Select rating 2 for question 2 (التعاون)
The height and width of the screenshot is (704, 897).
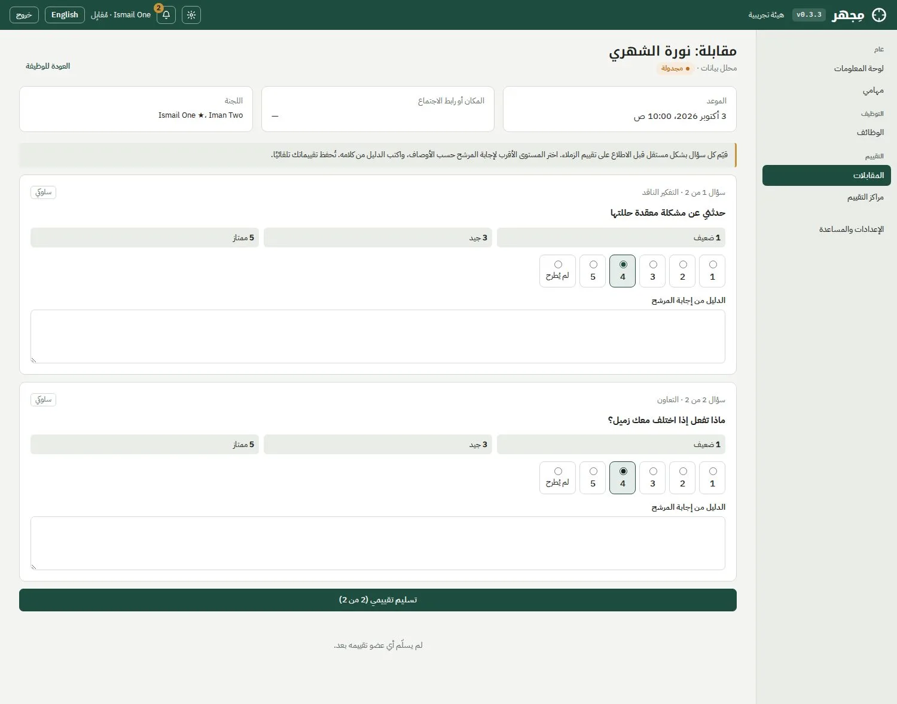point(682,478)
